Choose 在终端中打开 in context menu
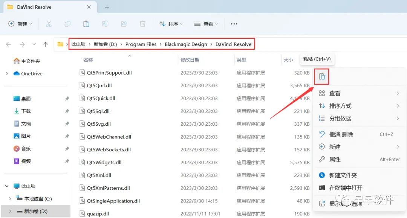407x218 pixels. click(359, 188)
